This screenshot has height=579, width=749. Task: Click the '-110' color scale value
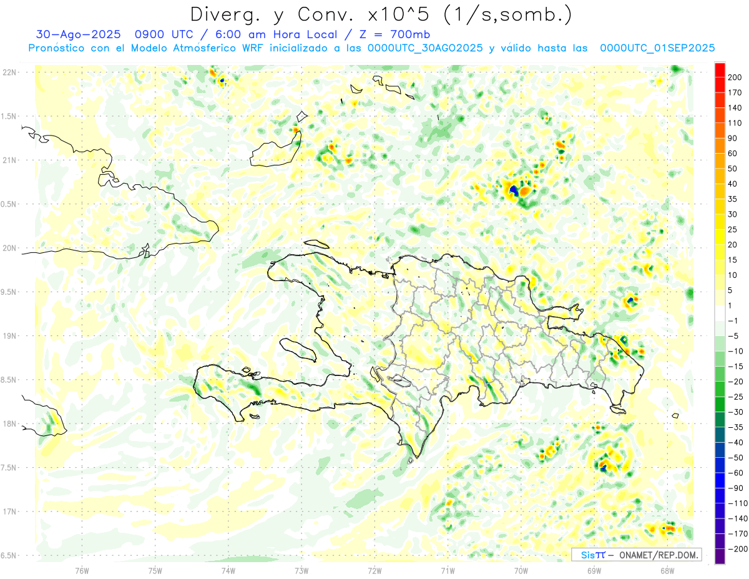pos(738,503)
